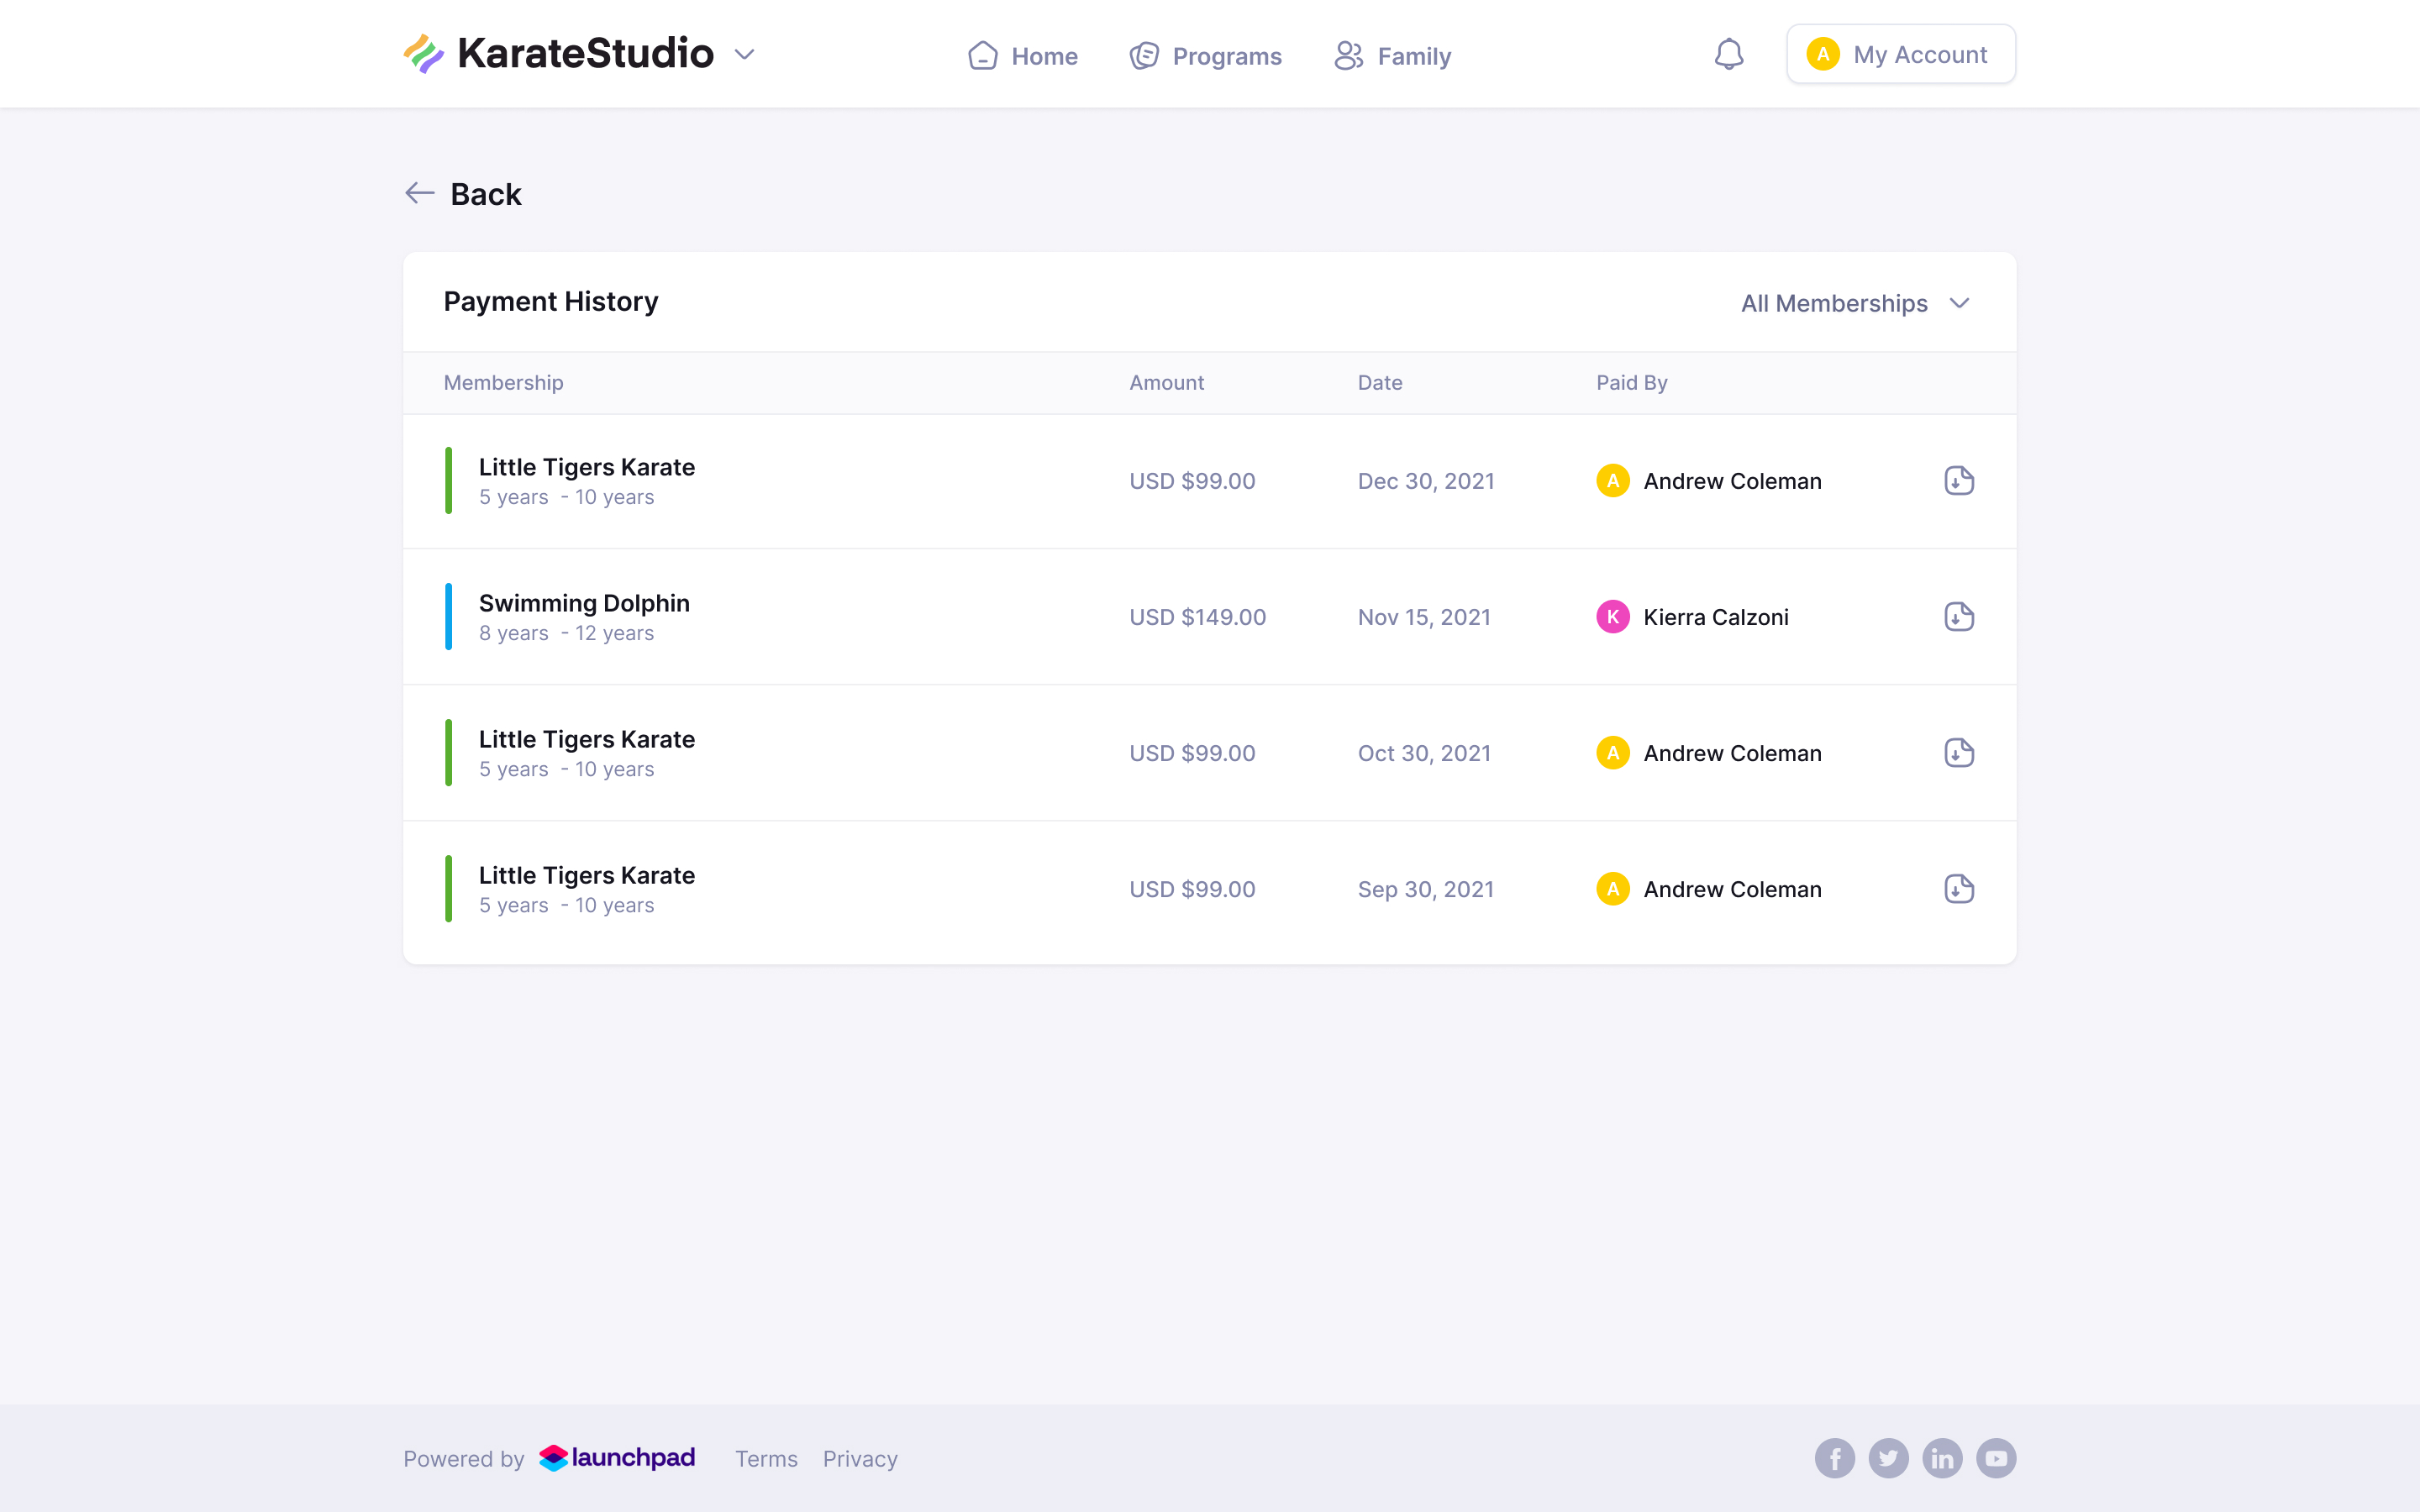Open the Programs navigation item
Image resolution: width=2420 pixels, height=1512 pixels.
point(1205,56)
